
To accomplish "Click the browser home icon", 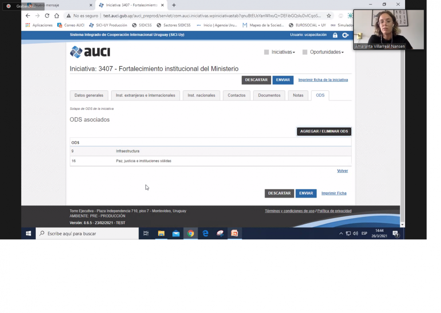I will 57,16.
